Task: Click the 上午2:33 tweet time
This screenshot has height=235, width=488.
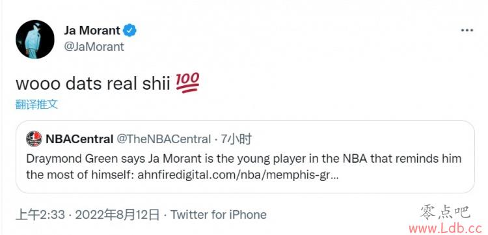Action: [40, 215]
